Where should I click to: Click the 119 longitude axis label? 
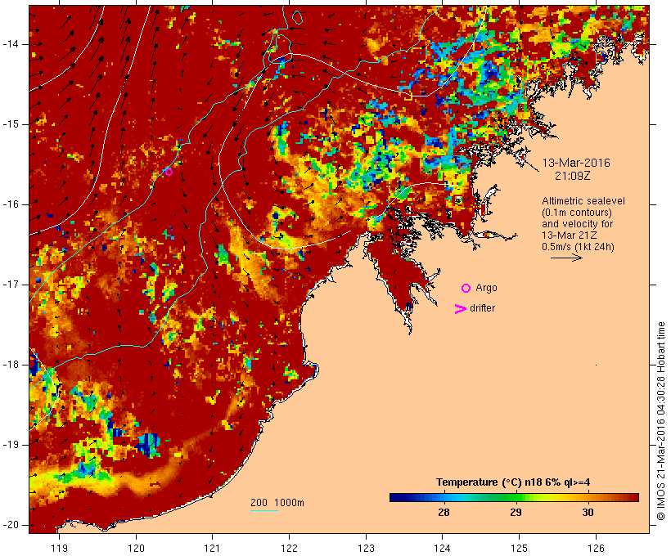point(59,548)
